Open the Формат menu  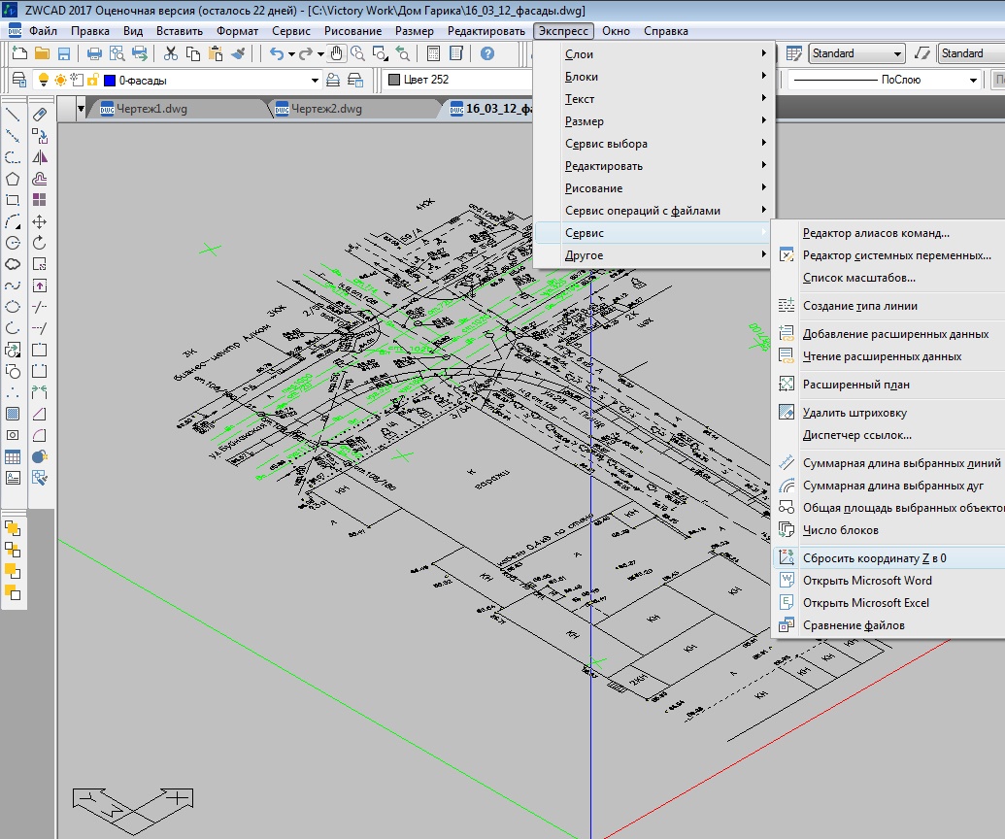[x=237, y=31]
